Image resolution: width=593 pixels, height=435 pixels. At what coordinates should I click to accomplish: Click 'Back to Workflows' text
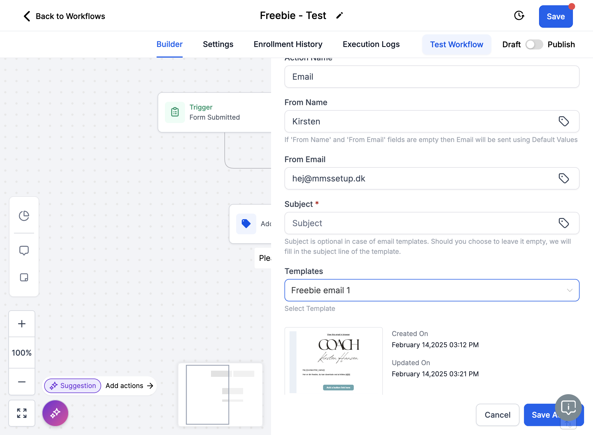70,16
